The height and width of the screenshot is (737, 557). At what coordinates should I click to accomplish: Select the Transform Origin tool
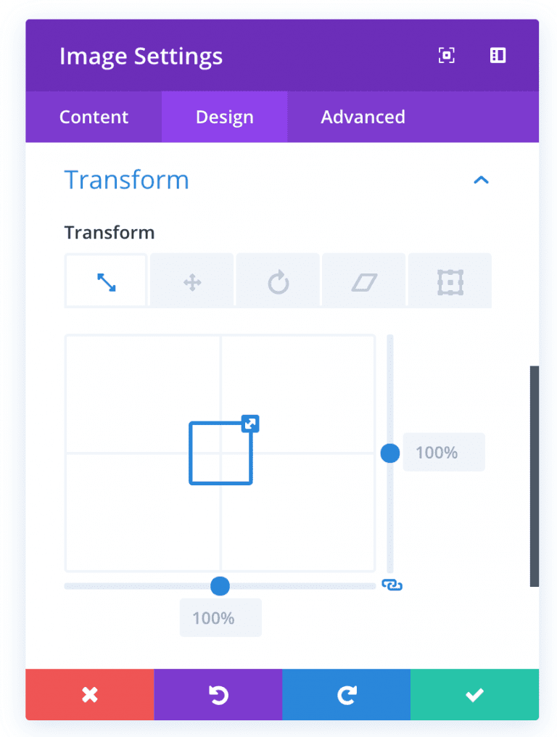pyautogui.click(x=450, y=280)
